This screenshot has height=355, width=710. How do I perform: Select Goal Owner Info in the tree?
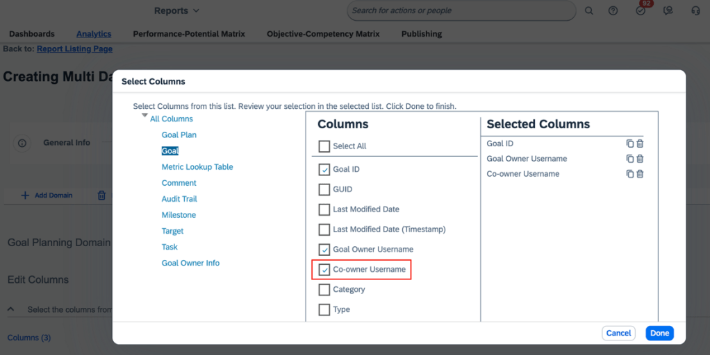pos(190,263)
